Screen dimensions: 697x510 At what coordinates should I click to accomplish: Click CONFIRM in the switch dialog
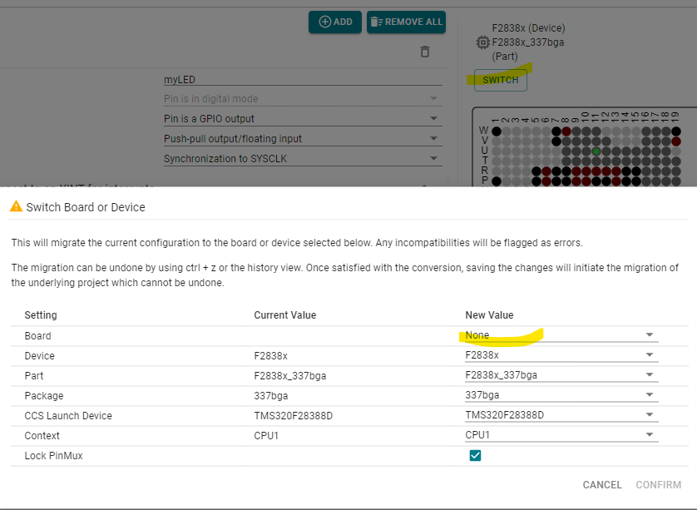[x=659, y=485]
